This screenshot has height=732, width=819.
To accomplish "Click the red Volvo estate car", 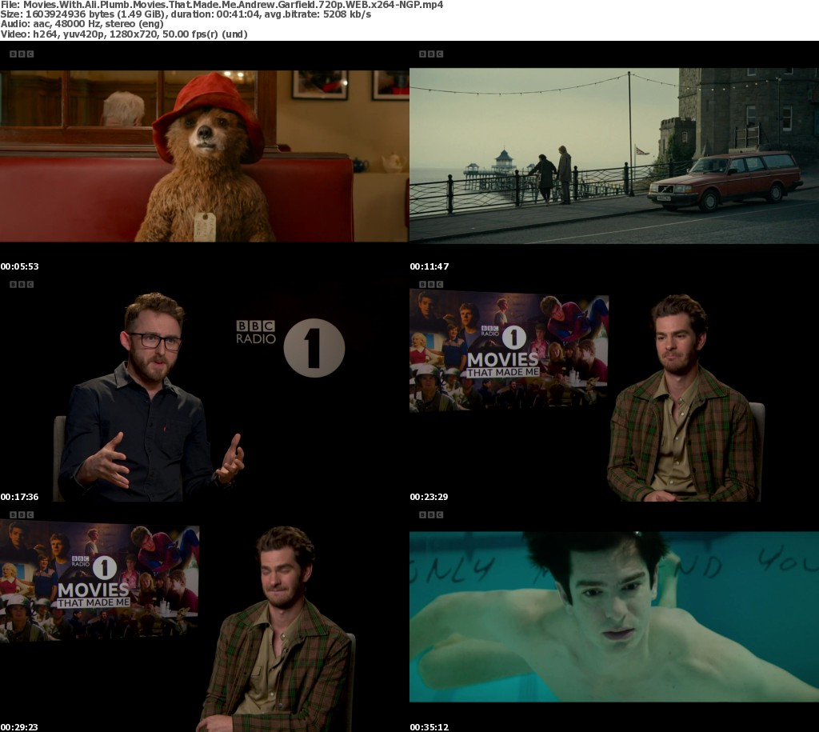I will point(725,181).
